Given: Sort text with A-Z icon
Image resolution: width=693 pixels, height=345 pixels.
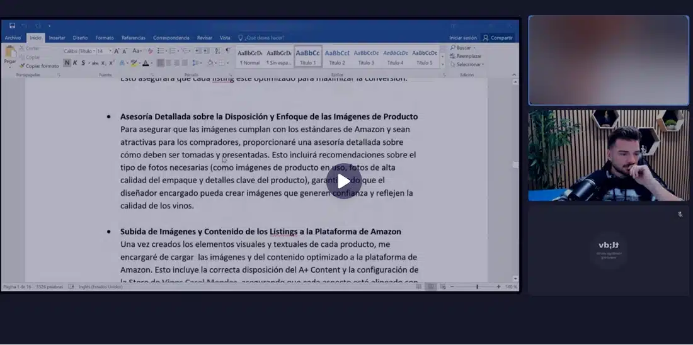Looking at the screenshot, I should (x=217, y=51).
